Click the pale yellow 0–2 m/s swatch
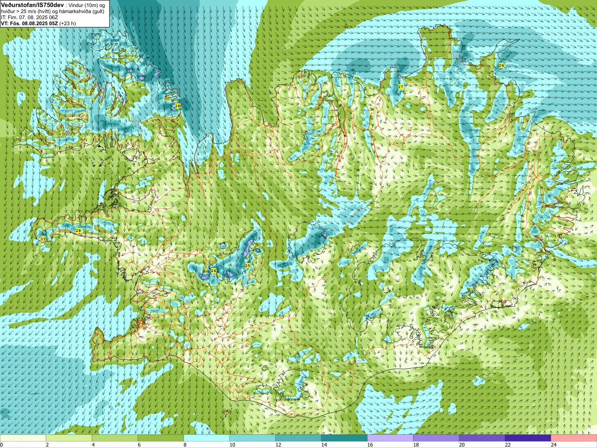This screenshot has width=597, height=448. [x=23, y=438]
